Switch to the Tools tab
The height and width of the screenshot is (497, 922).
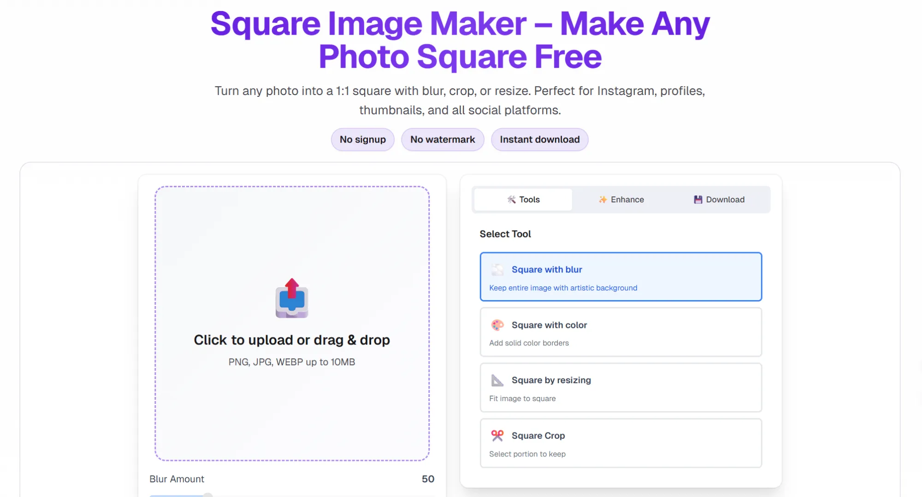click(x=523, y=200)
